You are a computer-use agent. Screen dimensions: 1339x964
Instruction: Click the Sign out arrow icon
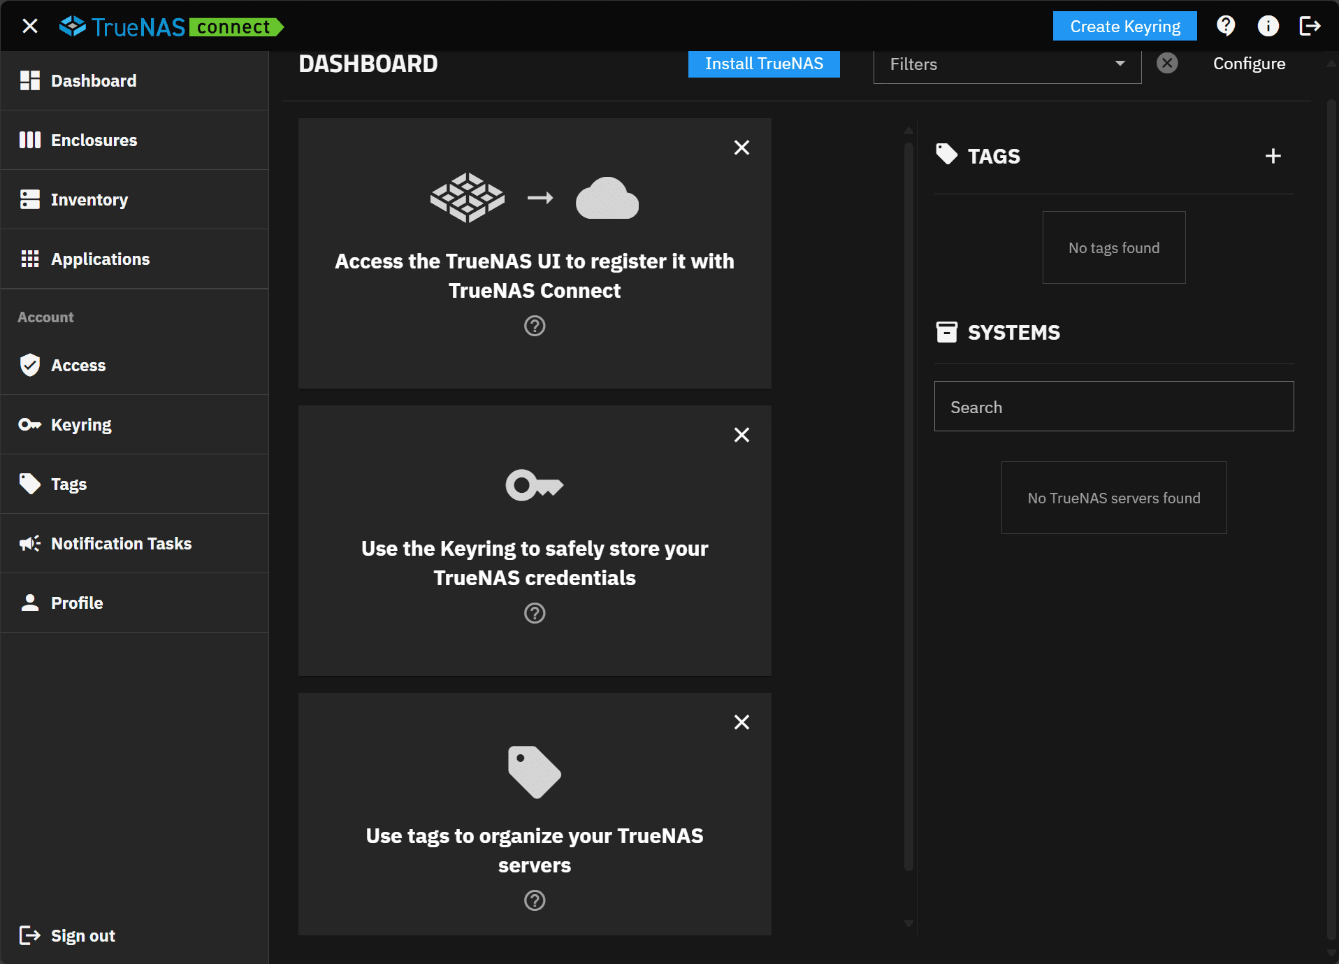click(30, 935)
